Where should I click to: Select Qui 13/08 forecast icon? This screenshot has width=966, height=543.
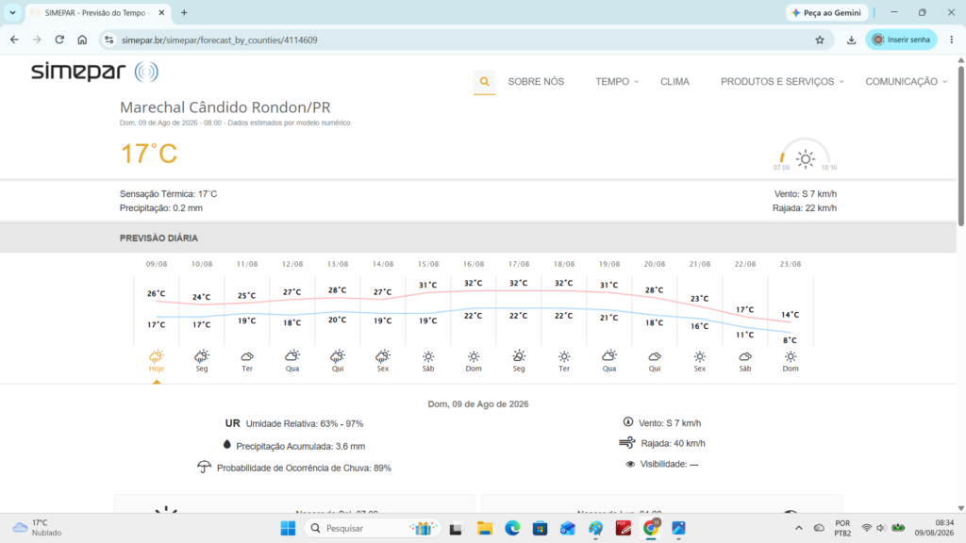pyautogui.click(x=338, y=355)
